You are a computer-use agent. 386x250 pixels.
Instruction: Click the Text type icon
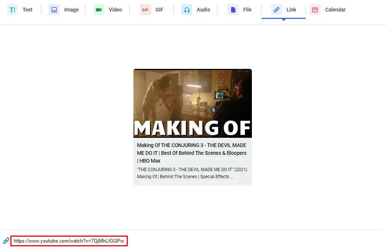(12, 10)
